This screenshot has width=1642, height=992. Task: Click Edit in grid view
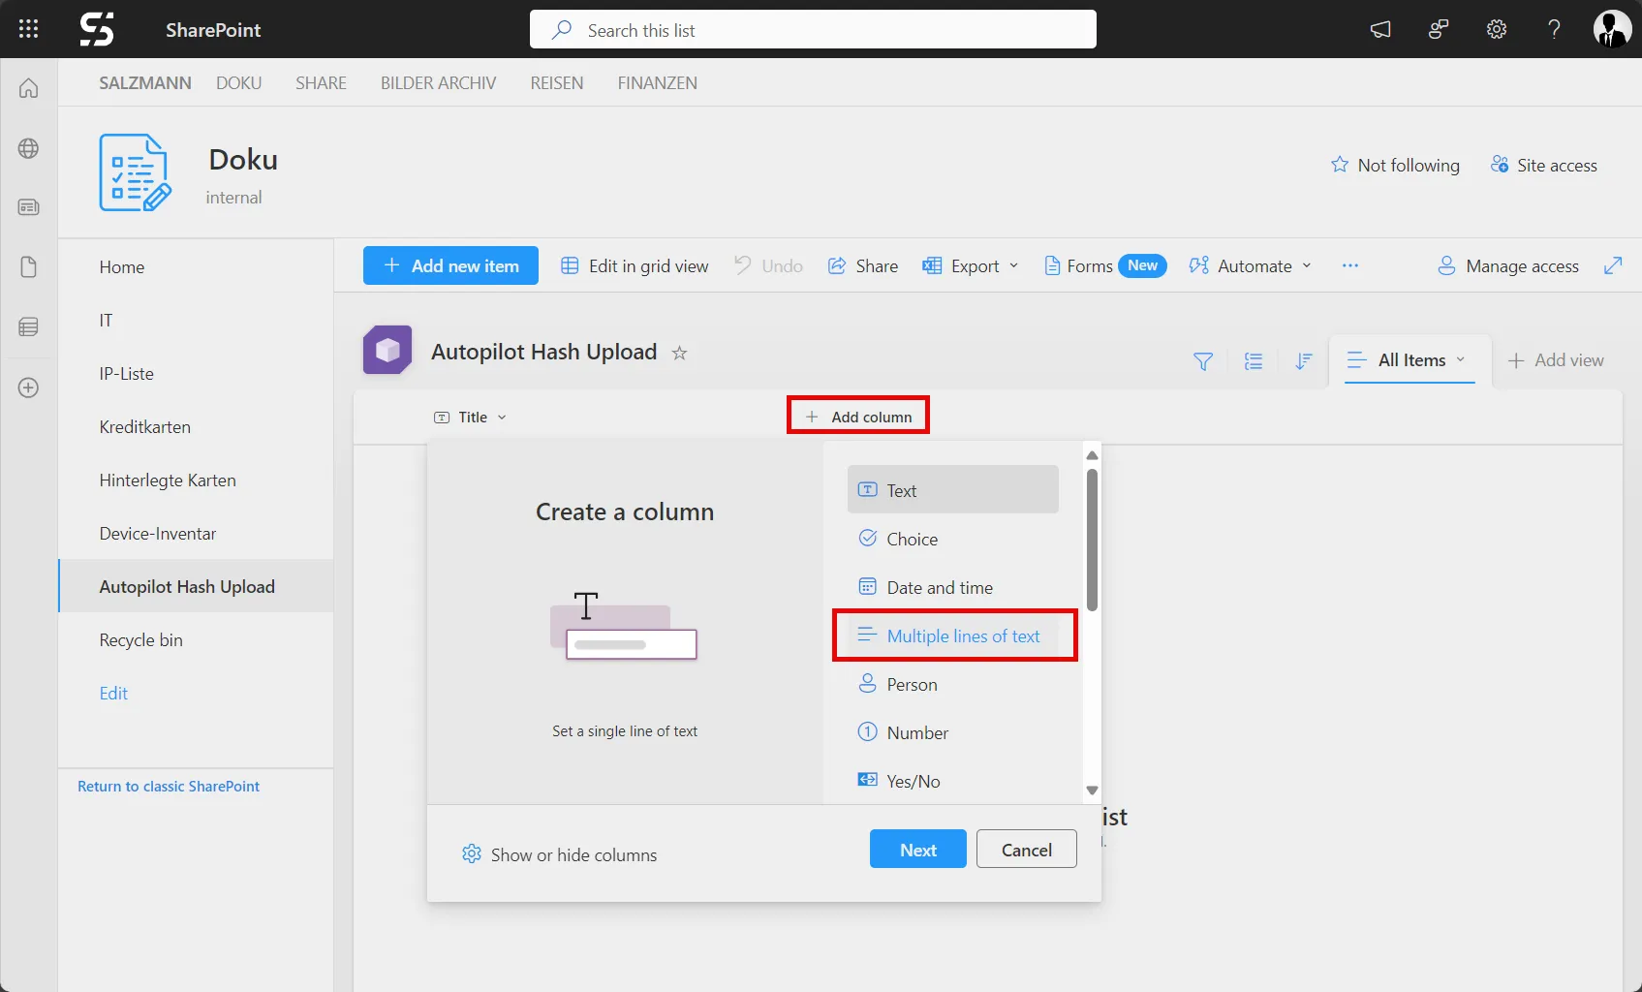click(x=635, y=265)
